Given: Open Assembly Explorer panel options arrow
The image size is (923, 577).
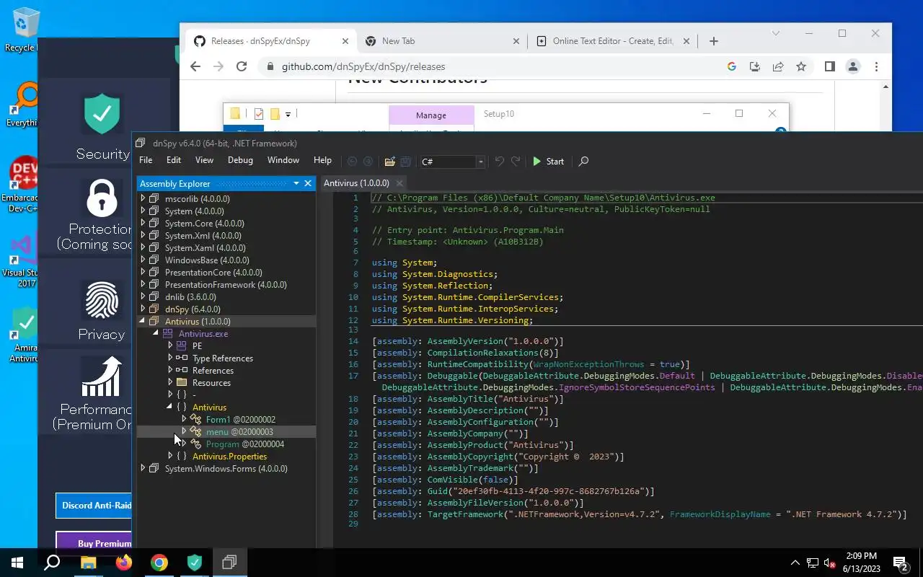Looking at the screenshot, I should tap(296, 183).
